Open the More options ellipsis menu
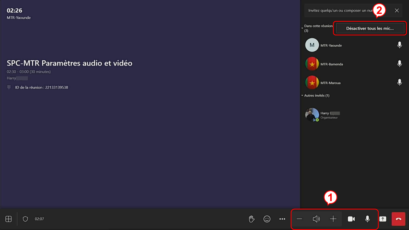Image resolution: width=409 pixels, height=230 pixels. pos(282,219)
